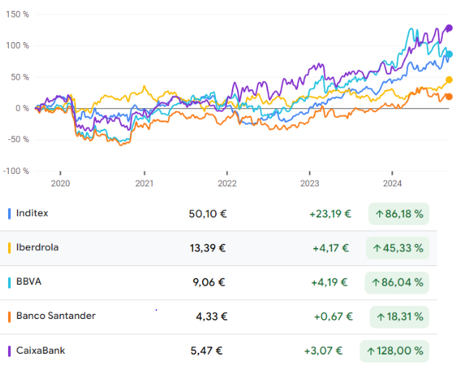Open the Iberdrola stock row
461x369 pixels.
click(x=37, y=247)
